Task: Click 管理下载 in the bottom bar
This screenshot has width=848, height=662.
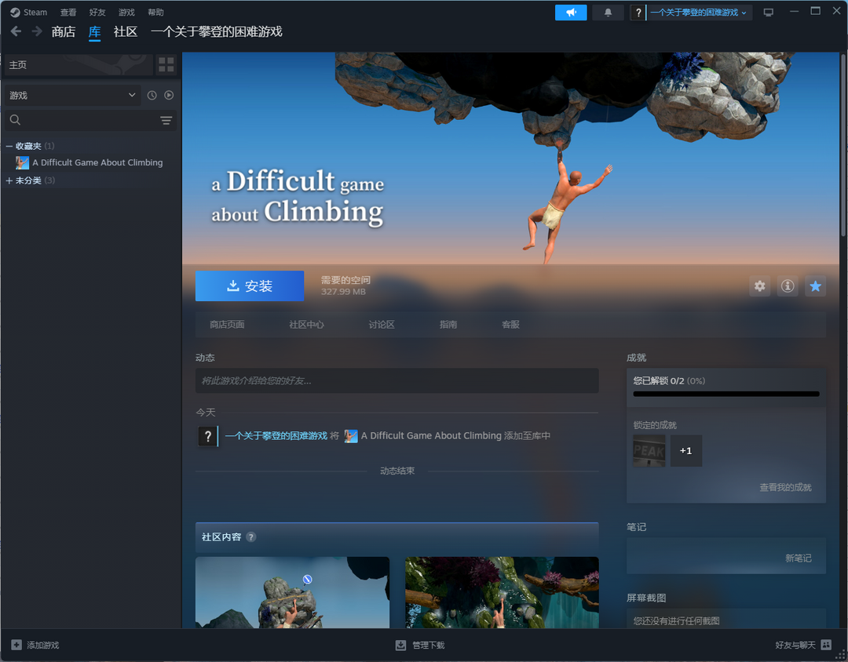Action: (429, 645)
